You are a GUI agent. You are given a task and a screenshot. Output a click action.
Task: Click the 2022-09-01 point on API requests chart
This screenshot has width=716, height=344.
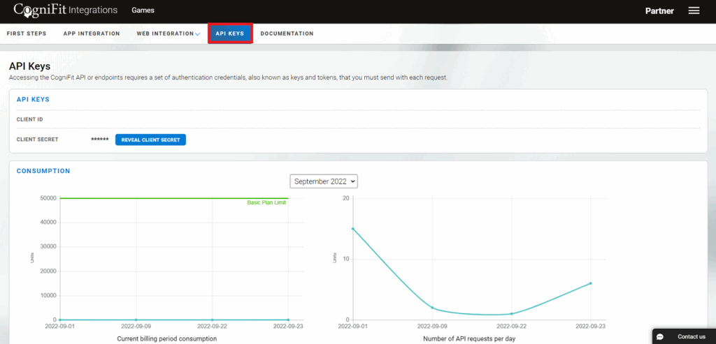click(352, 228)
